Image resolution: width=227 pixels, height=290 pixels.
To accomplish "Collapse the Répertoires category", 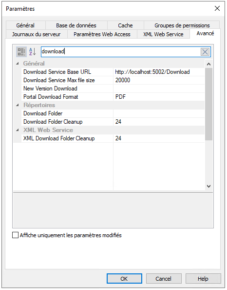I will 18,105.
